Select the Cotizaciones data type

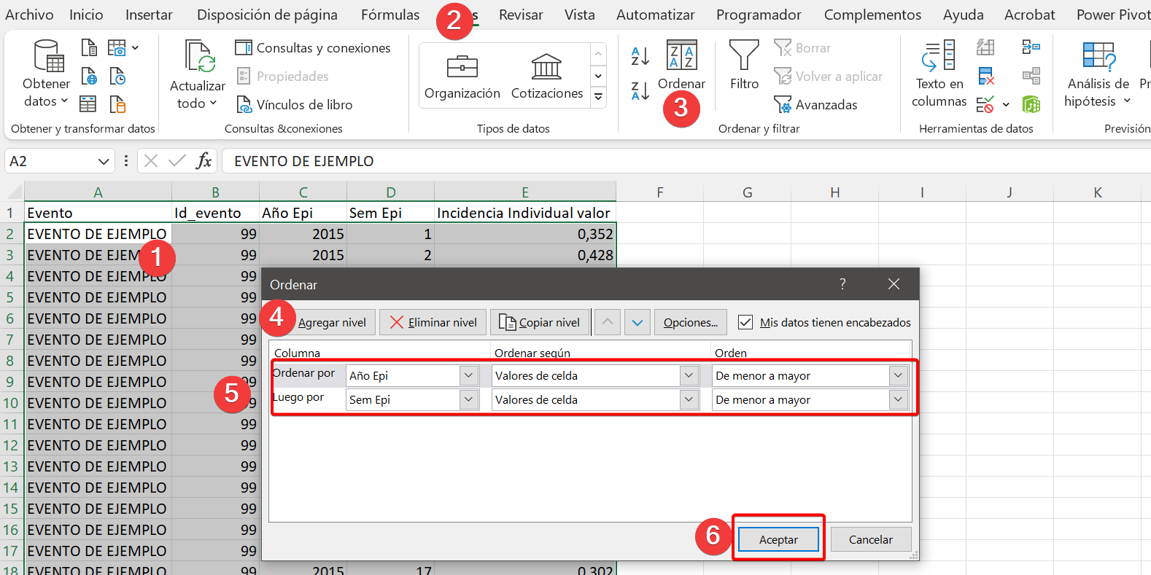[x=547, y=77]
